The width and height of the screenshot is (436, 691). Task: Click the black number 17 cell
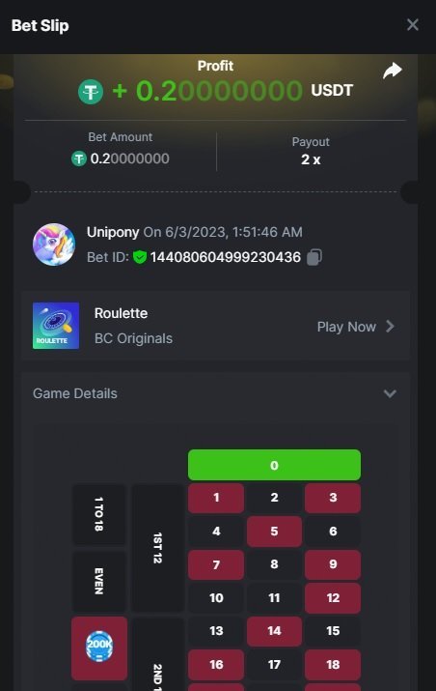(x=274, y=664)
